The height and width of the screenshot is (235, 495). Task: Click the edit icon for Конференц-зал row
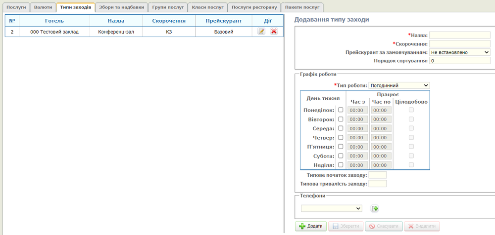click(261, 32)
